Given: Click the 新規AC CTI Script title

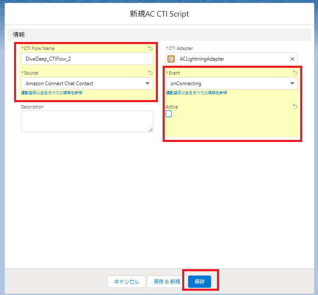Looking at the screenshot, I should coord(159,14).
